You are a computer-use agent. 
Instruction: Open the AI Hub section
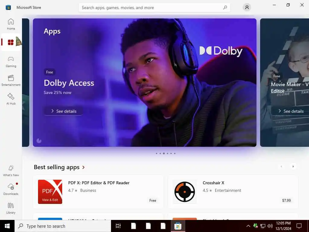point(11,99)
